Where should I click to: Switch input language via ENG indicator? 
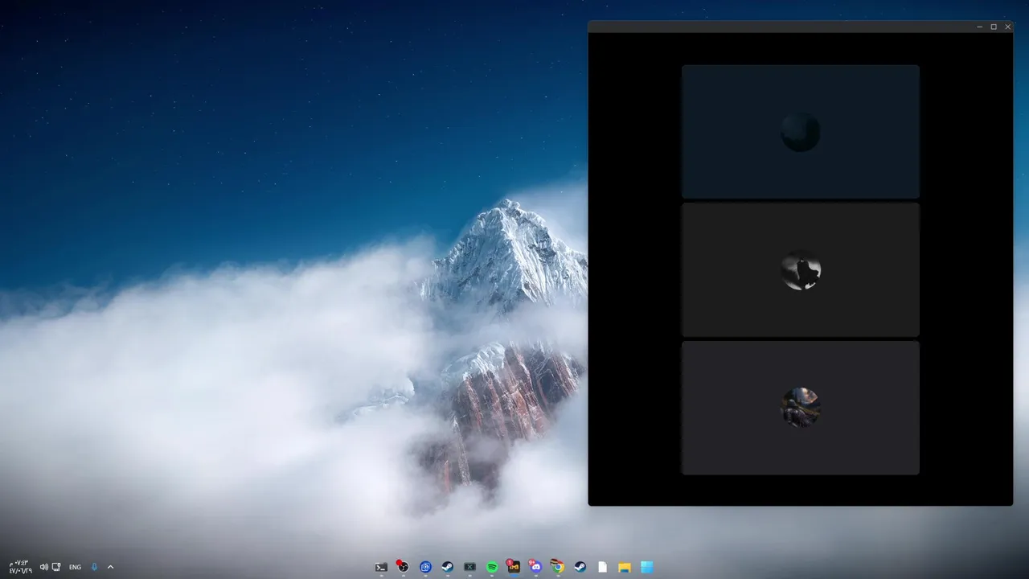(x=75, y=567)
